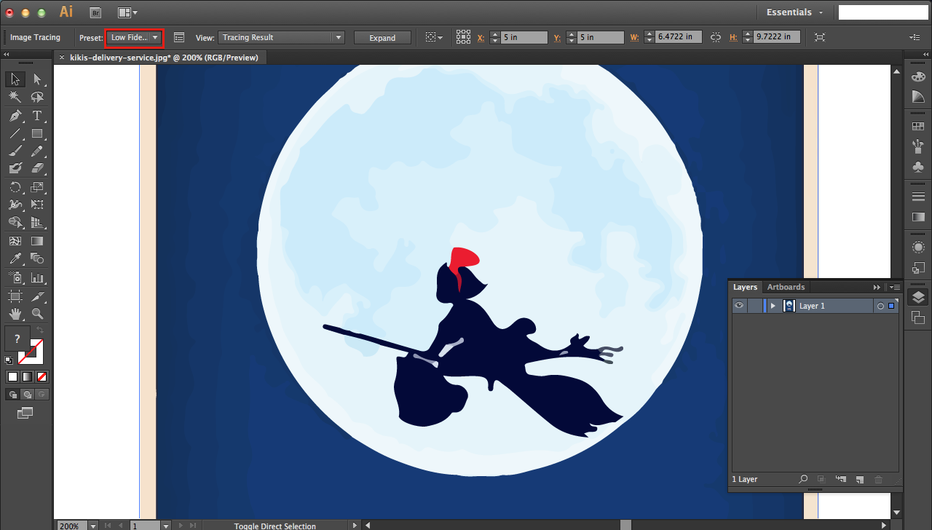The width and height of the screenshot is (932, 530).
Task: Open the Image Trace panel button
Action: pyautogui.click(x=179, y=37)
